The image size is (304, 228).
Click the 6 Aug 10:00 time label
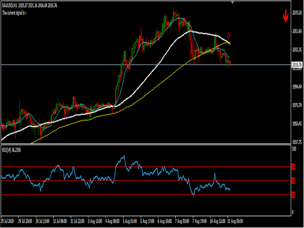click(165, 221)
